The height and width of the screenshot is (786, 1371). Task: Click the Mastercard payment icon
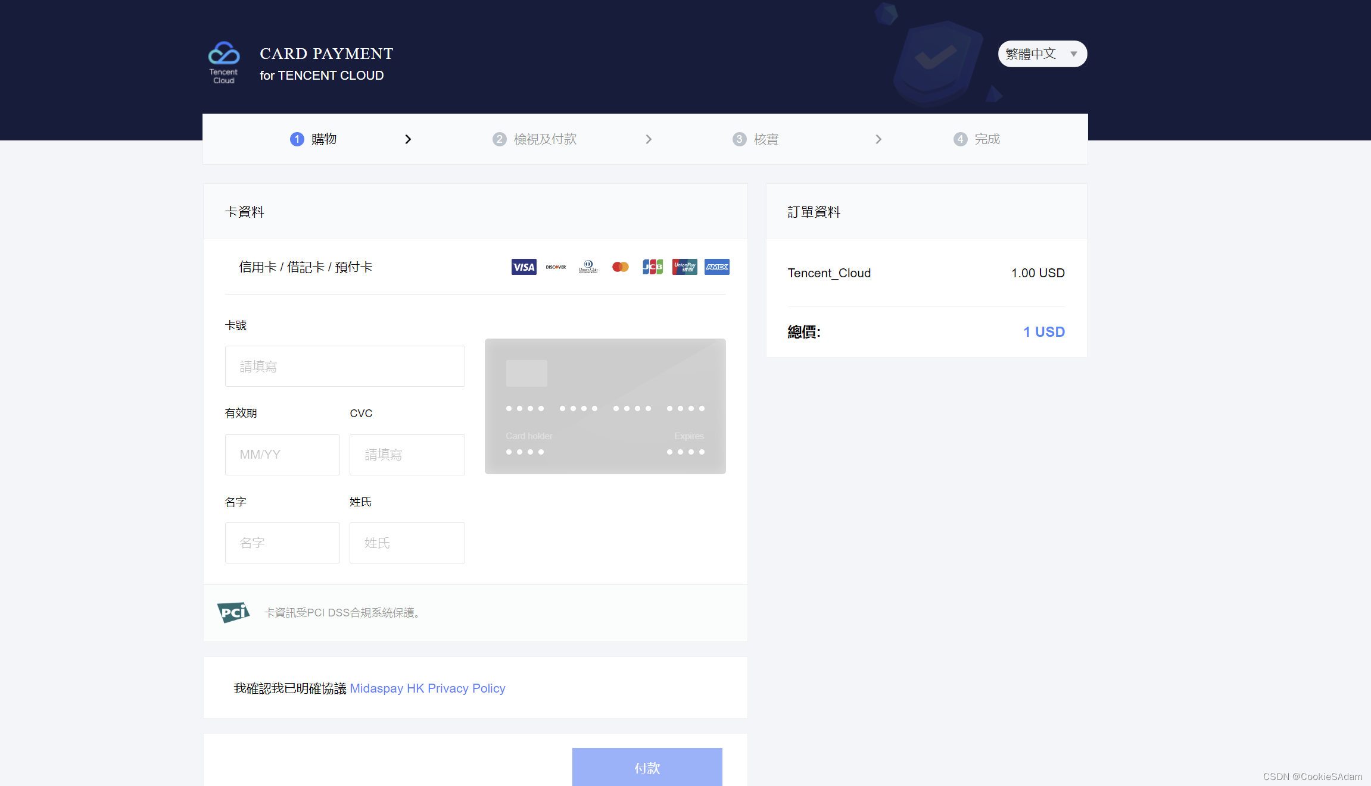[x=621, y=267]
